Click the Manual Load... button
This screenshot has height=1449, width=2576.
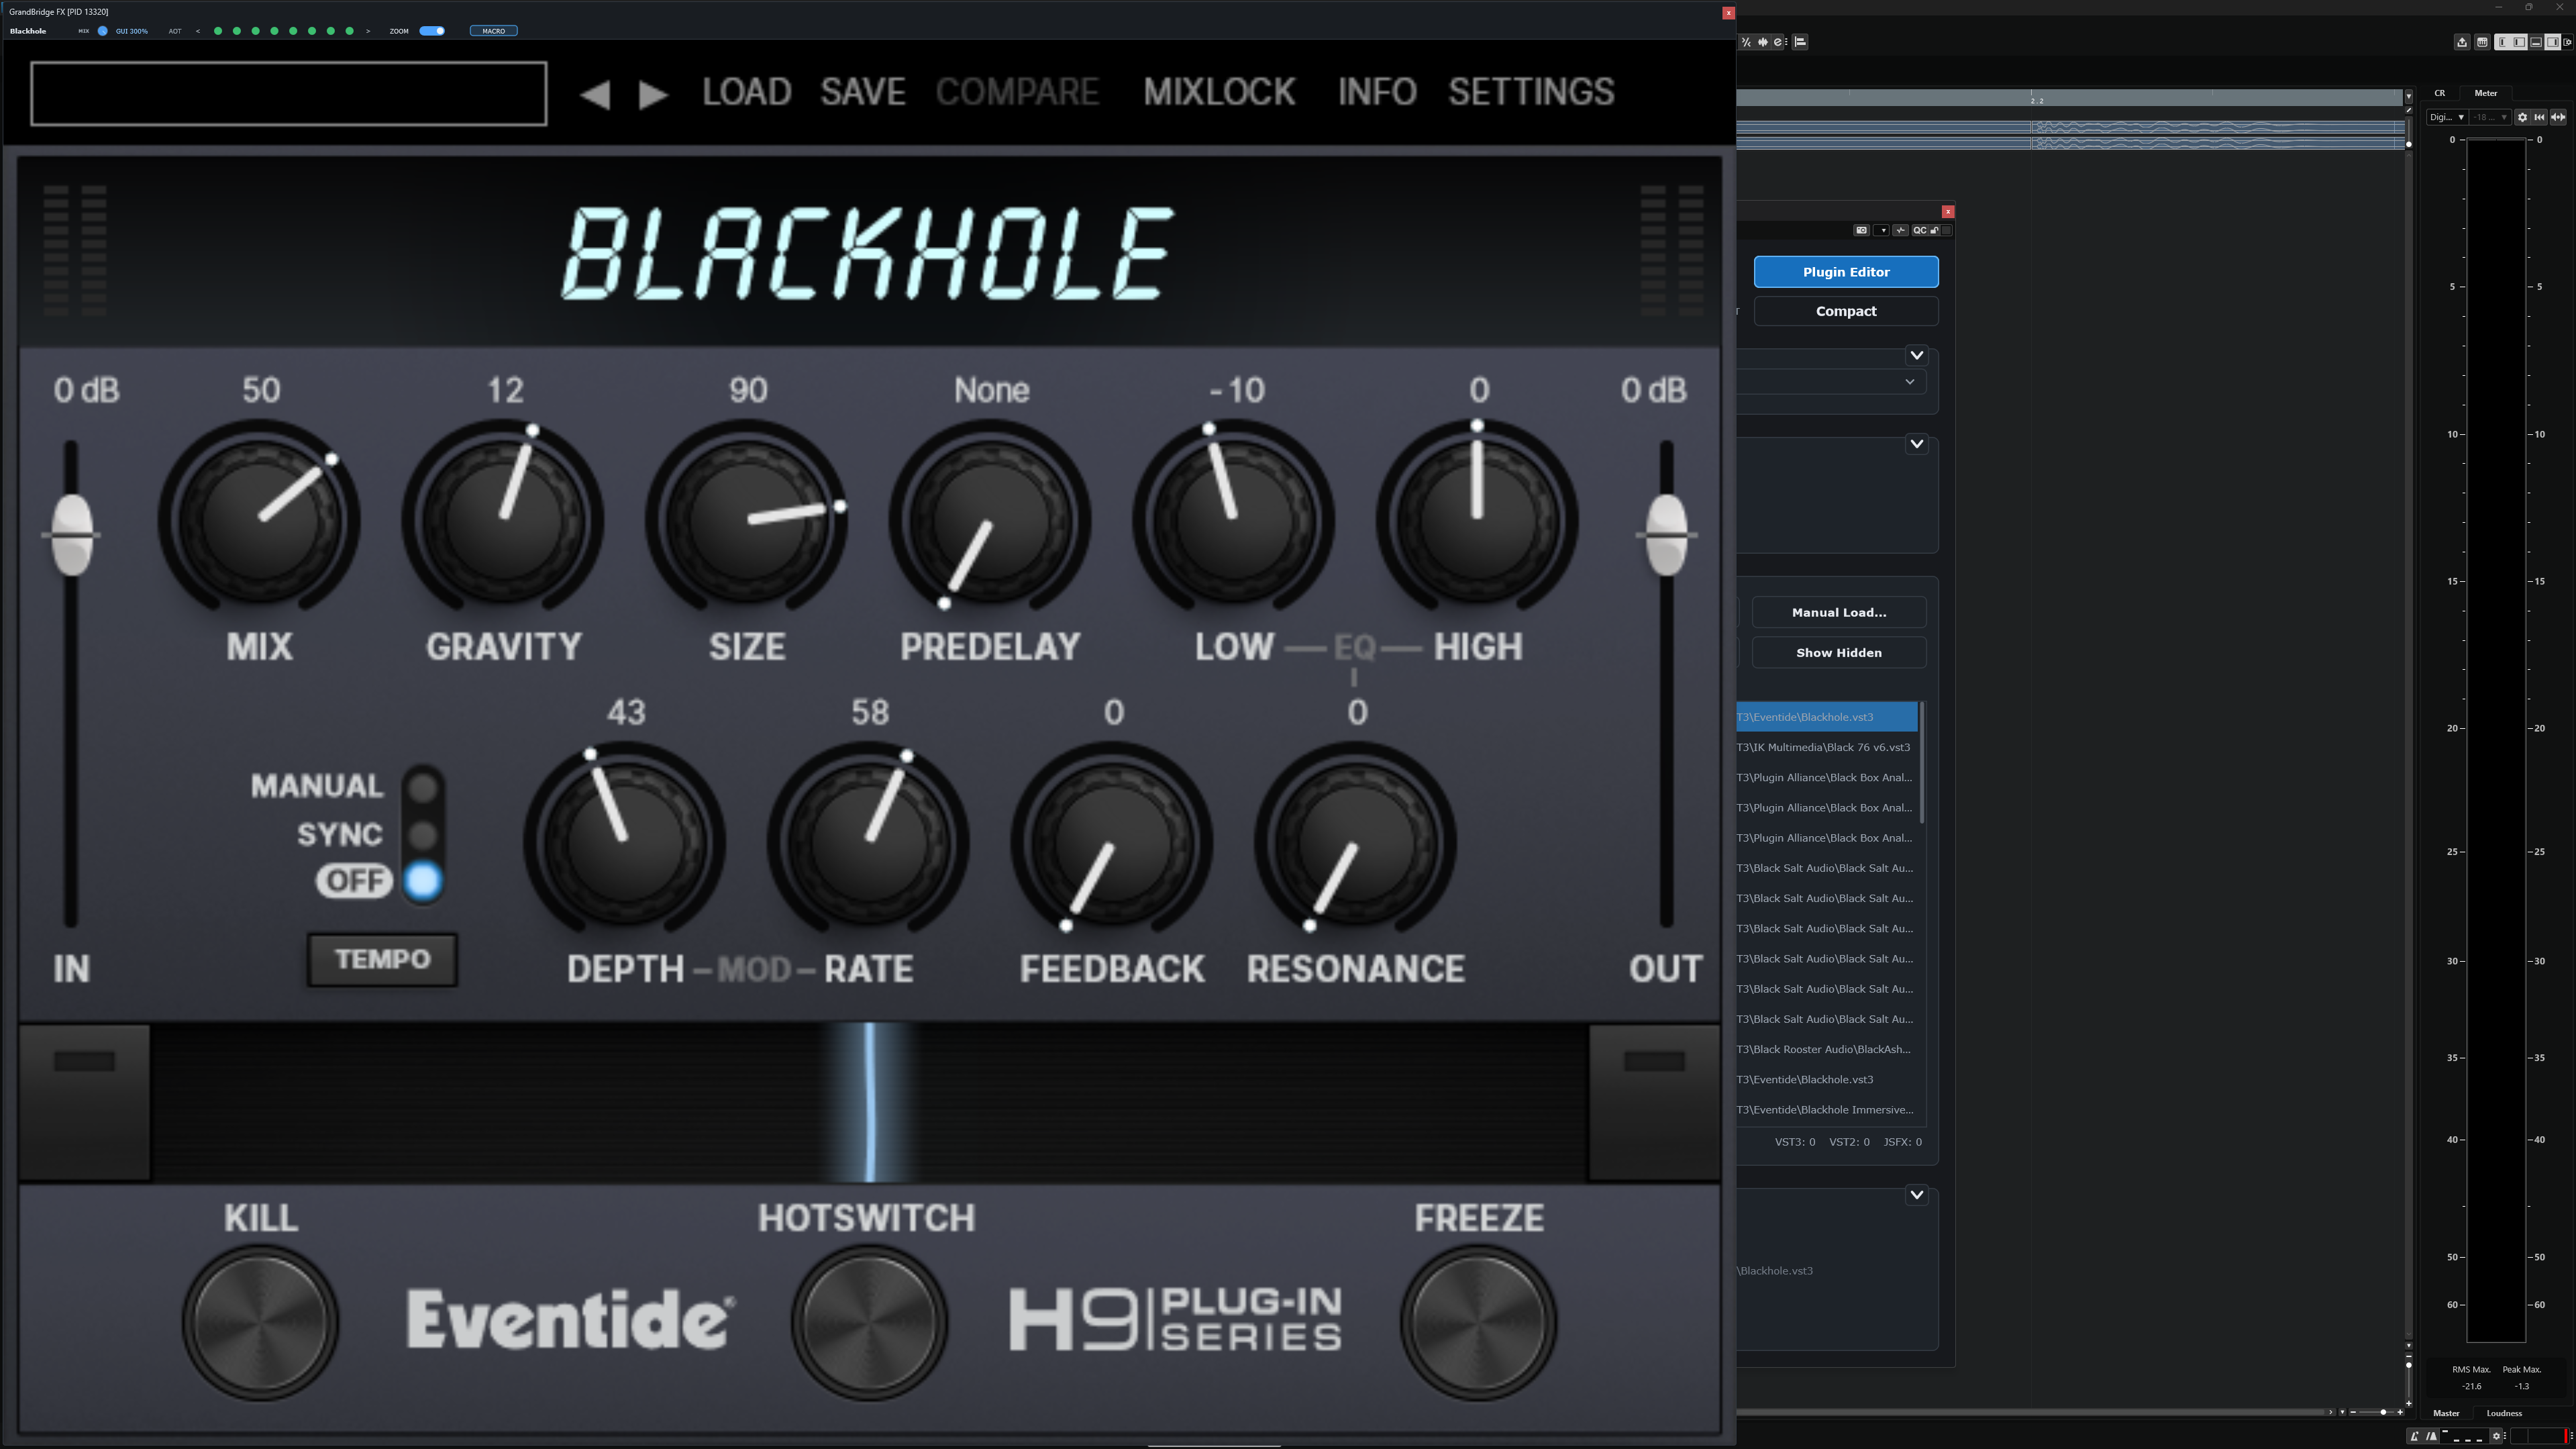[1839, 612]
